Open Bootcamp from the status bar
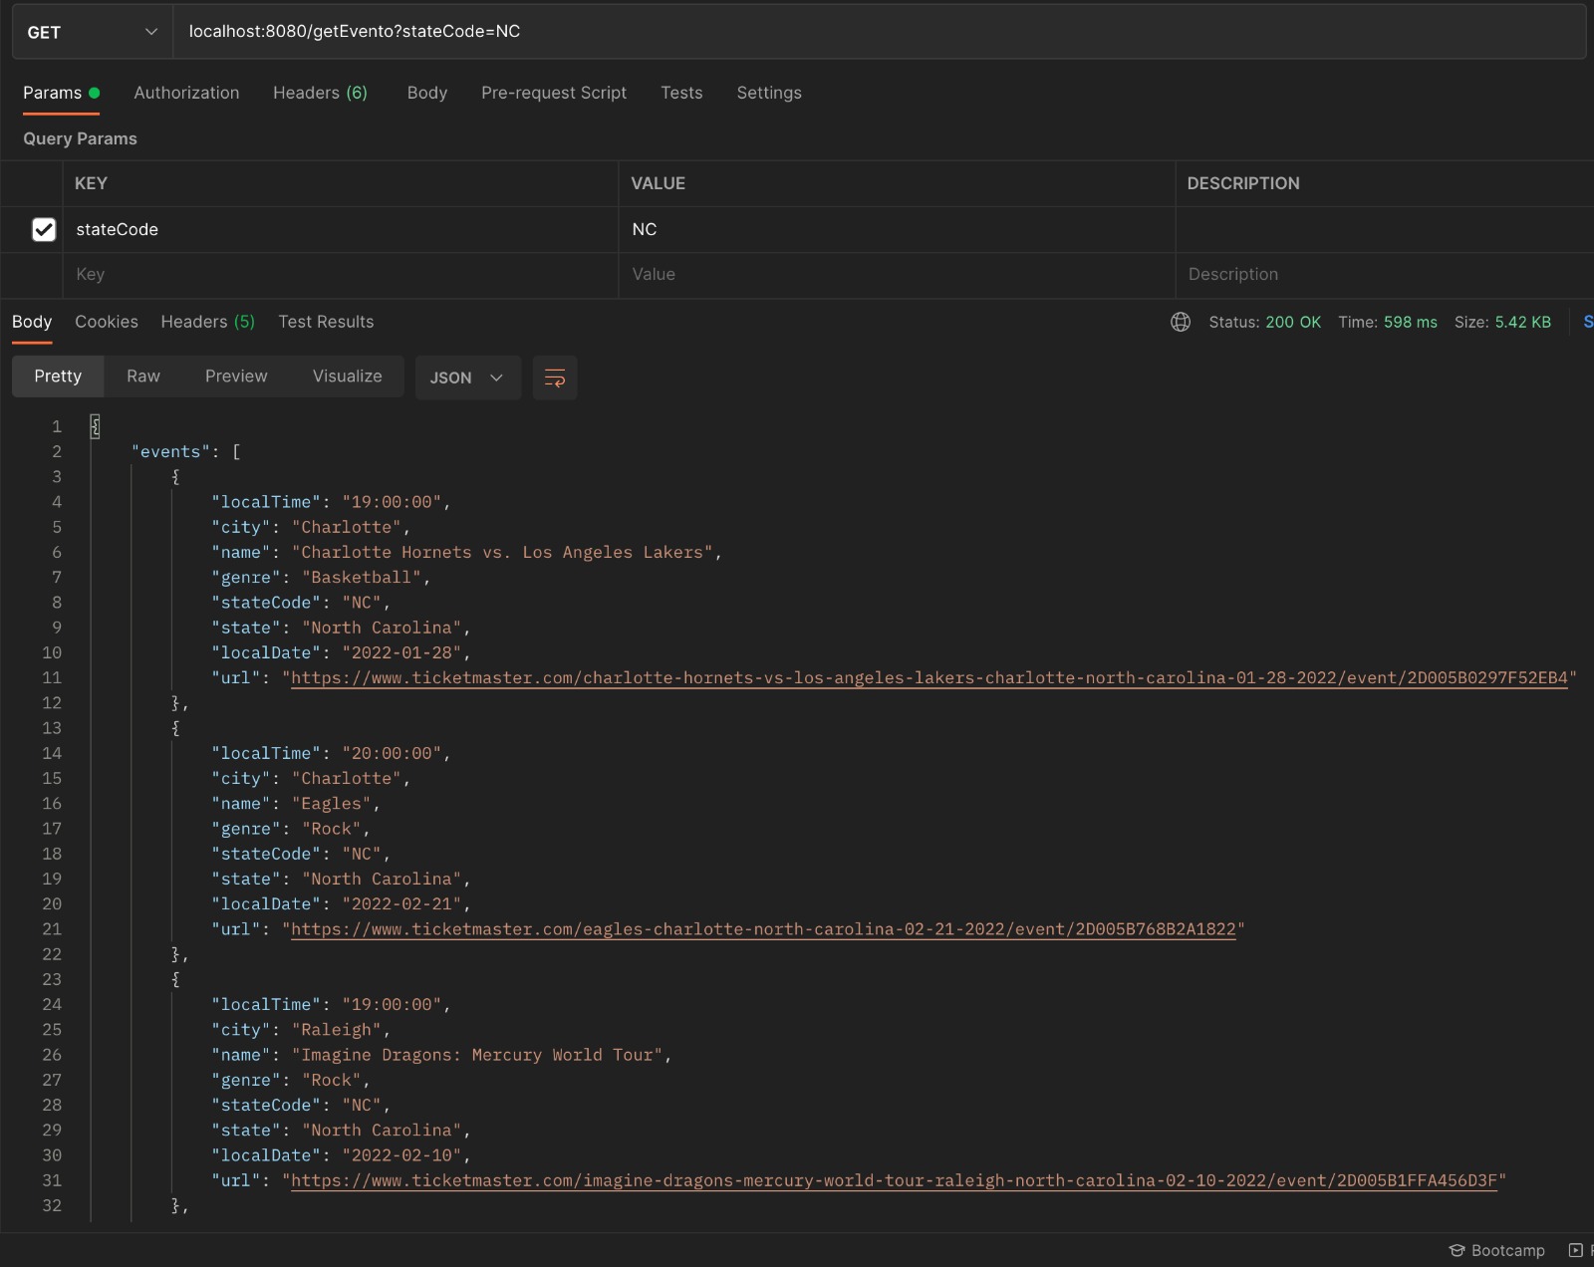The width and height of the screenshot is (1594, 1267). [x=1498, y=1250]
